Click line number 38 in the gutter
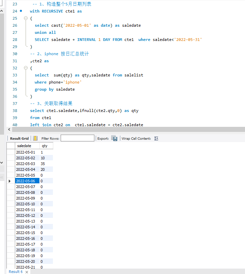 coord(15,111)
